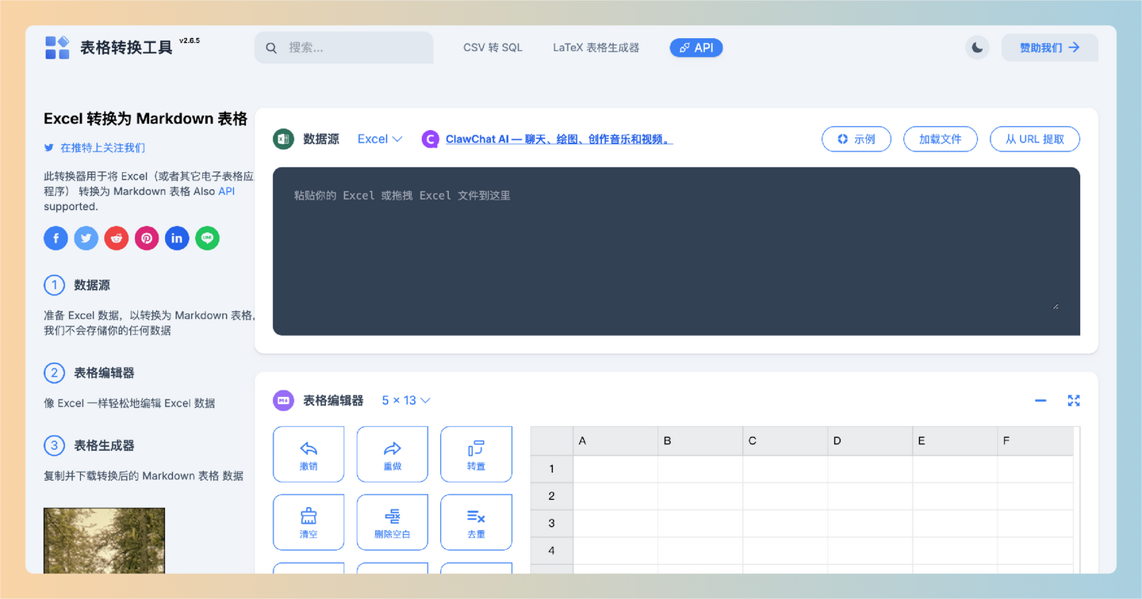This screenshot has height=599, width=1142.
Task: Open the CSV 转 SQL menu item
Action: point(492,48)
